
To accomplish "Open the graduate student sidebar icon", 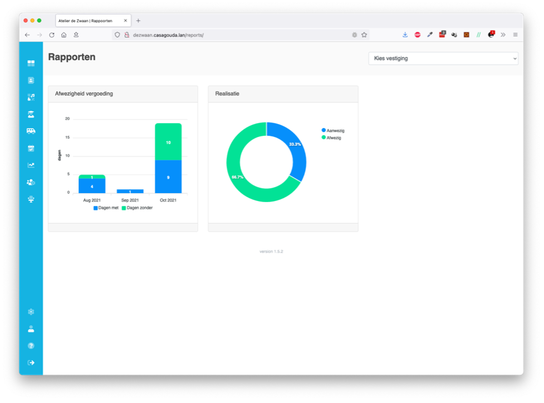I will click(31, 114).
